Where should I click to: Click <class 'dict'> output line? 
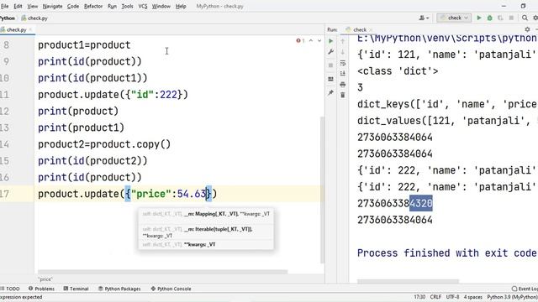(398, 70)
